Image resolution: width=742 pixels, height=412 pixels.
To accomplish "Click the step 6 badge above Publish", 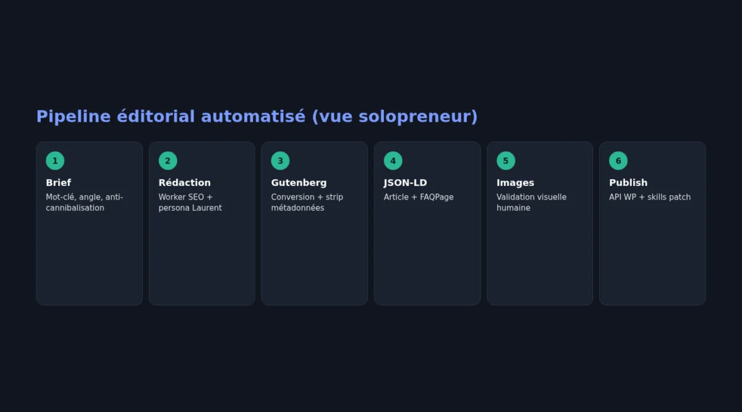I will point(618,161).
